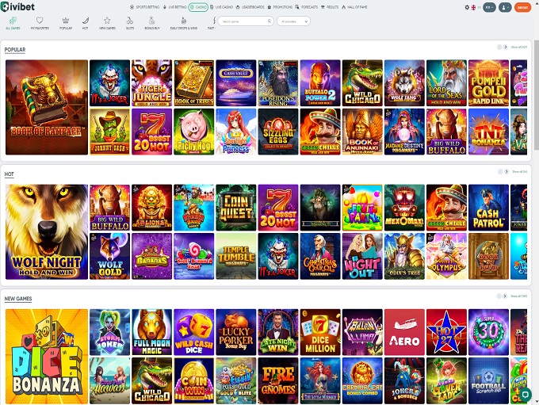539x405 pixels.
Task: Click the orange Deposit button
Action: (522, 7)
